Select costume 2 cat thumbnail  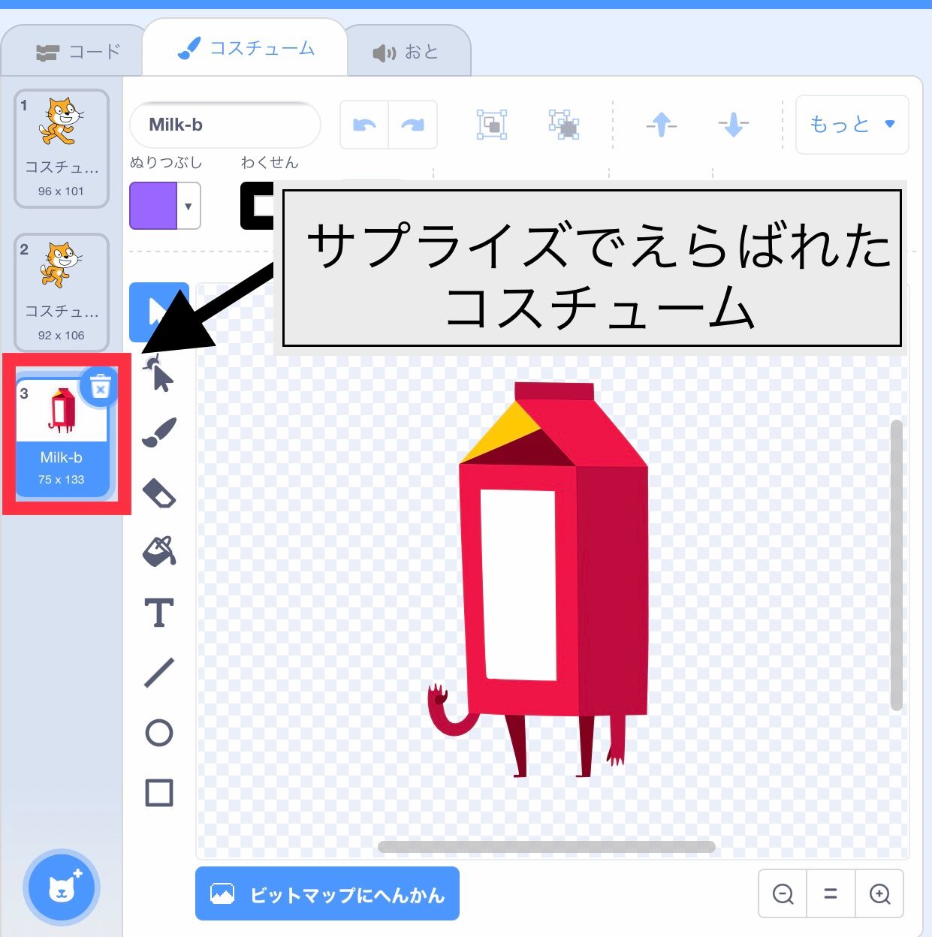pos(62,293)
